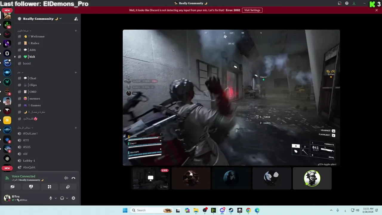Screen dimensions: 382x215
Task: Click the top NEW unread mentions pill
Action: pos(7,10)
